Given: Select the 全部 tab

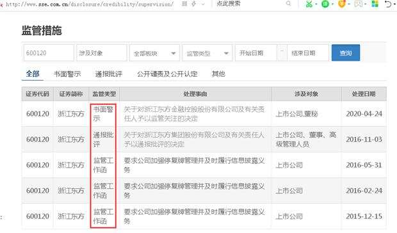Looking at the screenshot, I should pyautogui.click(x=33, y=74).
